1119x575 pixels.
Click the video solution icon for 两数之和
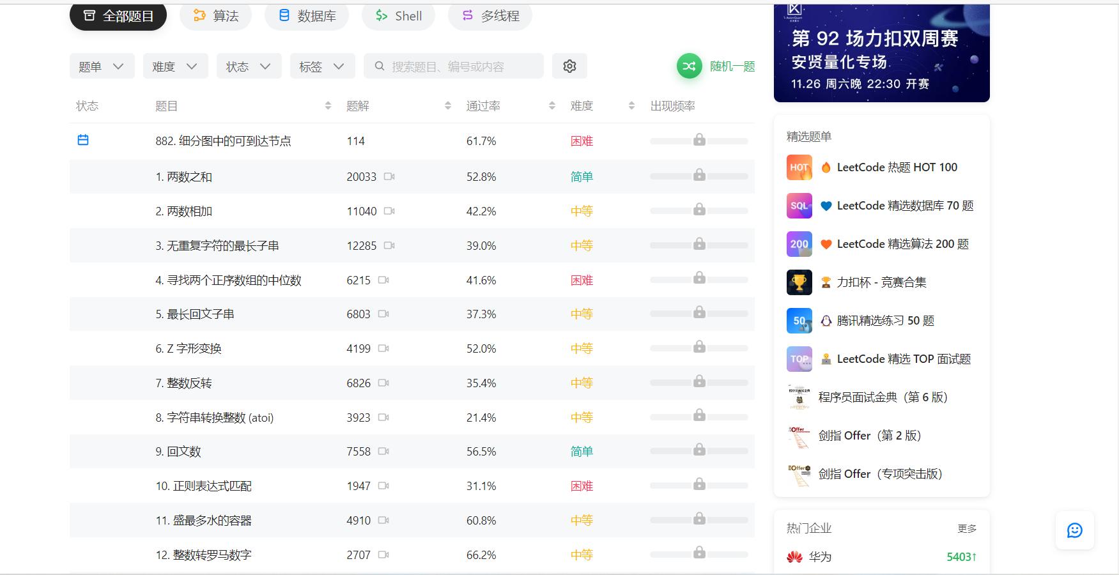click(387, 176)
